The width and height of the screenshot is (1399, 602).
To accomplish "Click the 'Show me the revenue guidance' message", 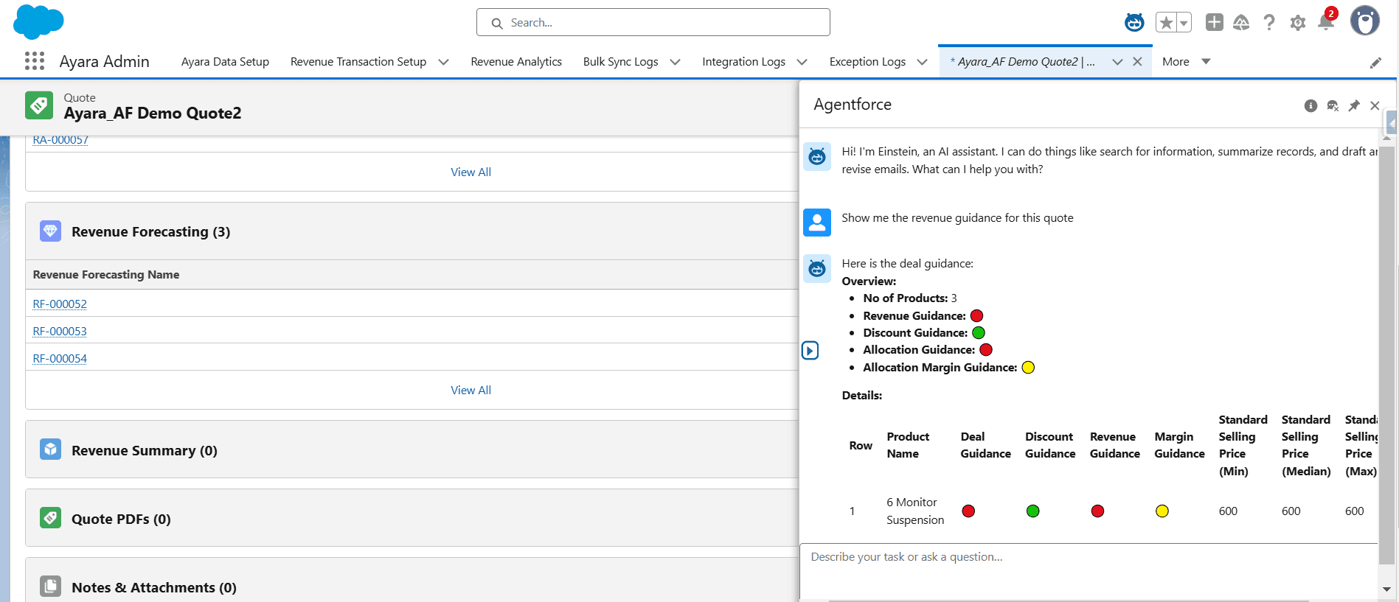I will [957, 217].
